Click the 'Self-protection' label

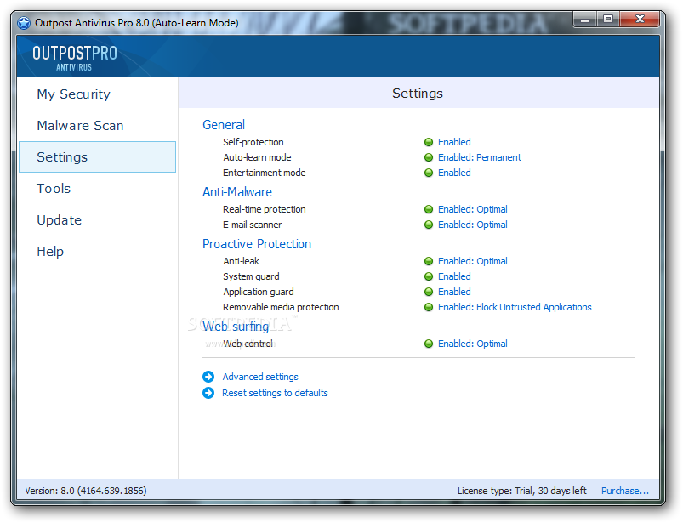click(253, 142)
